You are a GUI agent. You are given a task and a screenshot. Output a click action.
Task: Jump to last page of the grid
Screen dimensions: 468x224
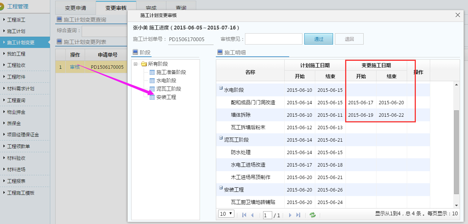pos(298,215)
